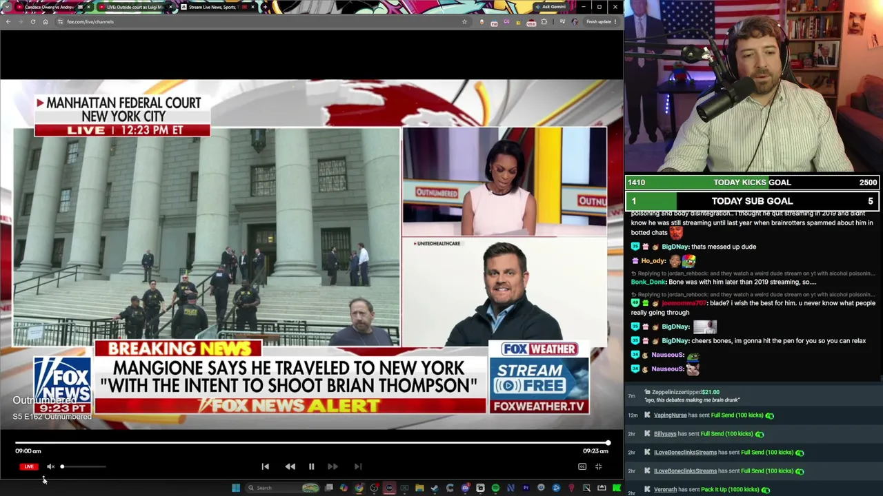The height and width of the screenshot is (496, 883).
Task: Open VapingNurse's profile link
Action: 670,415
